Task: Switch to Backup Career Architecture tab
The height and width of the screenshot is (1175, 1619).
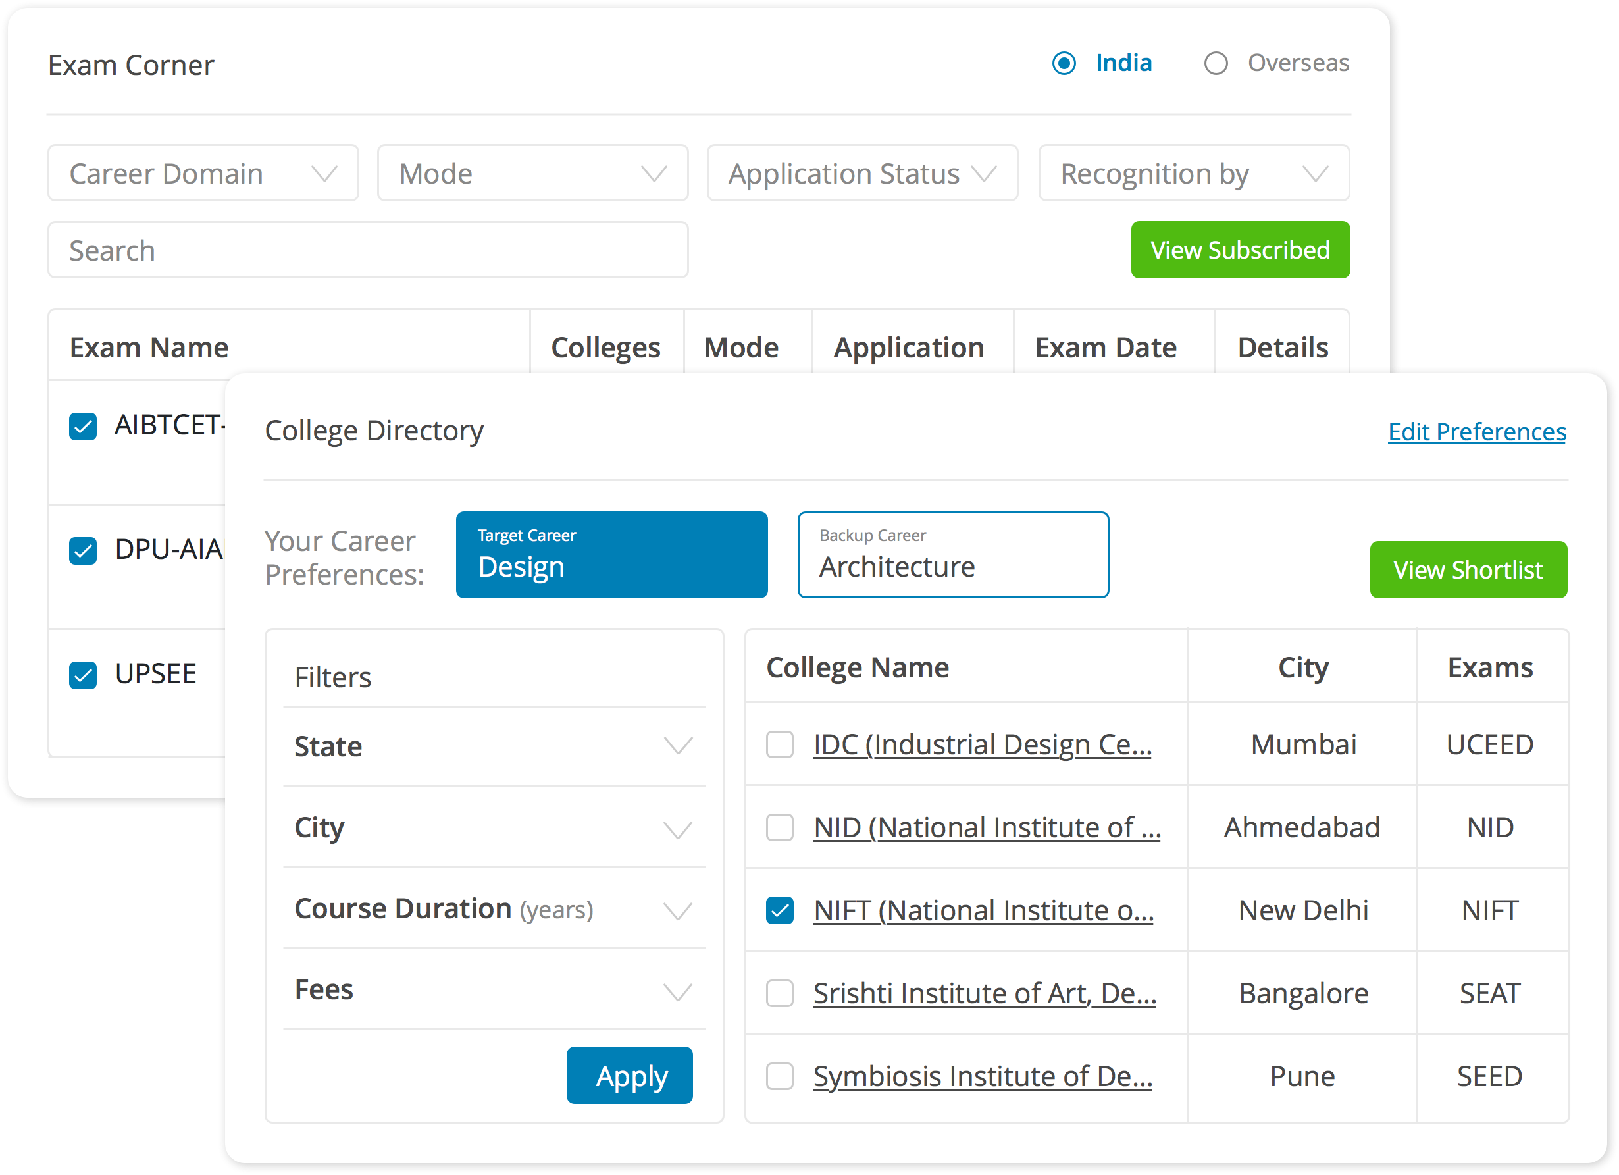Action: tap(952, 555)
